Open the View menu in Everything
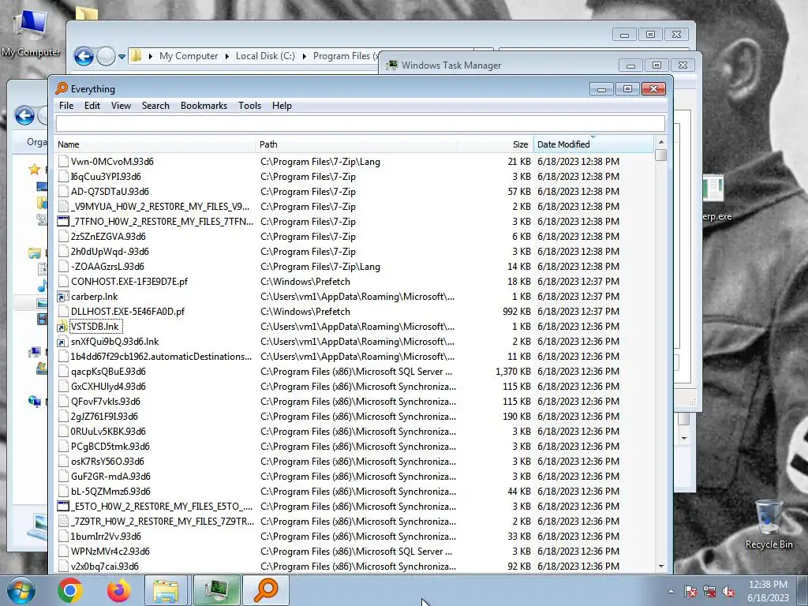808x606 pixels. point(121,106)
